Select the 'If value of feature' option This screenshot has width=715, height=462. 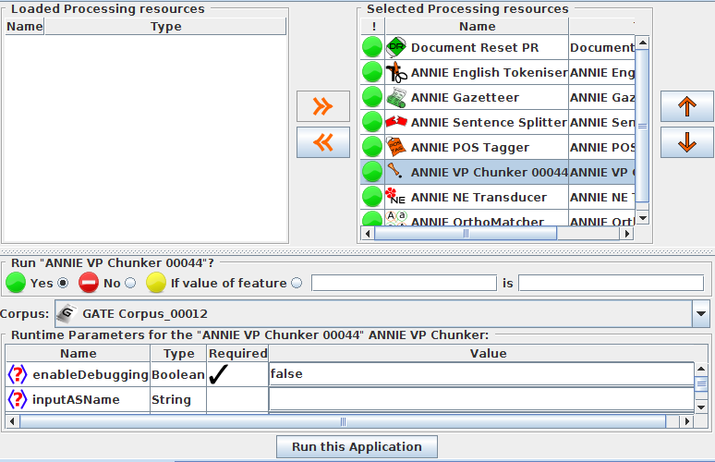pos(297,283)
